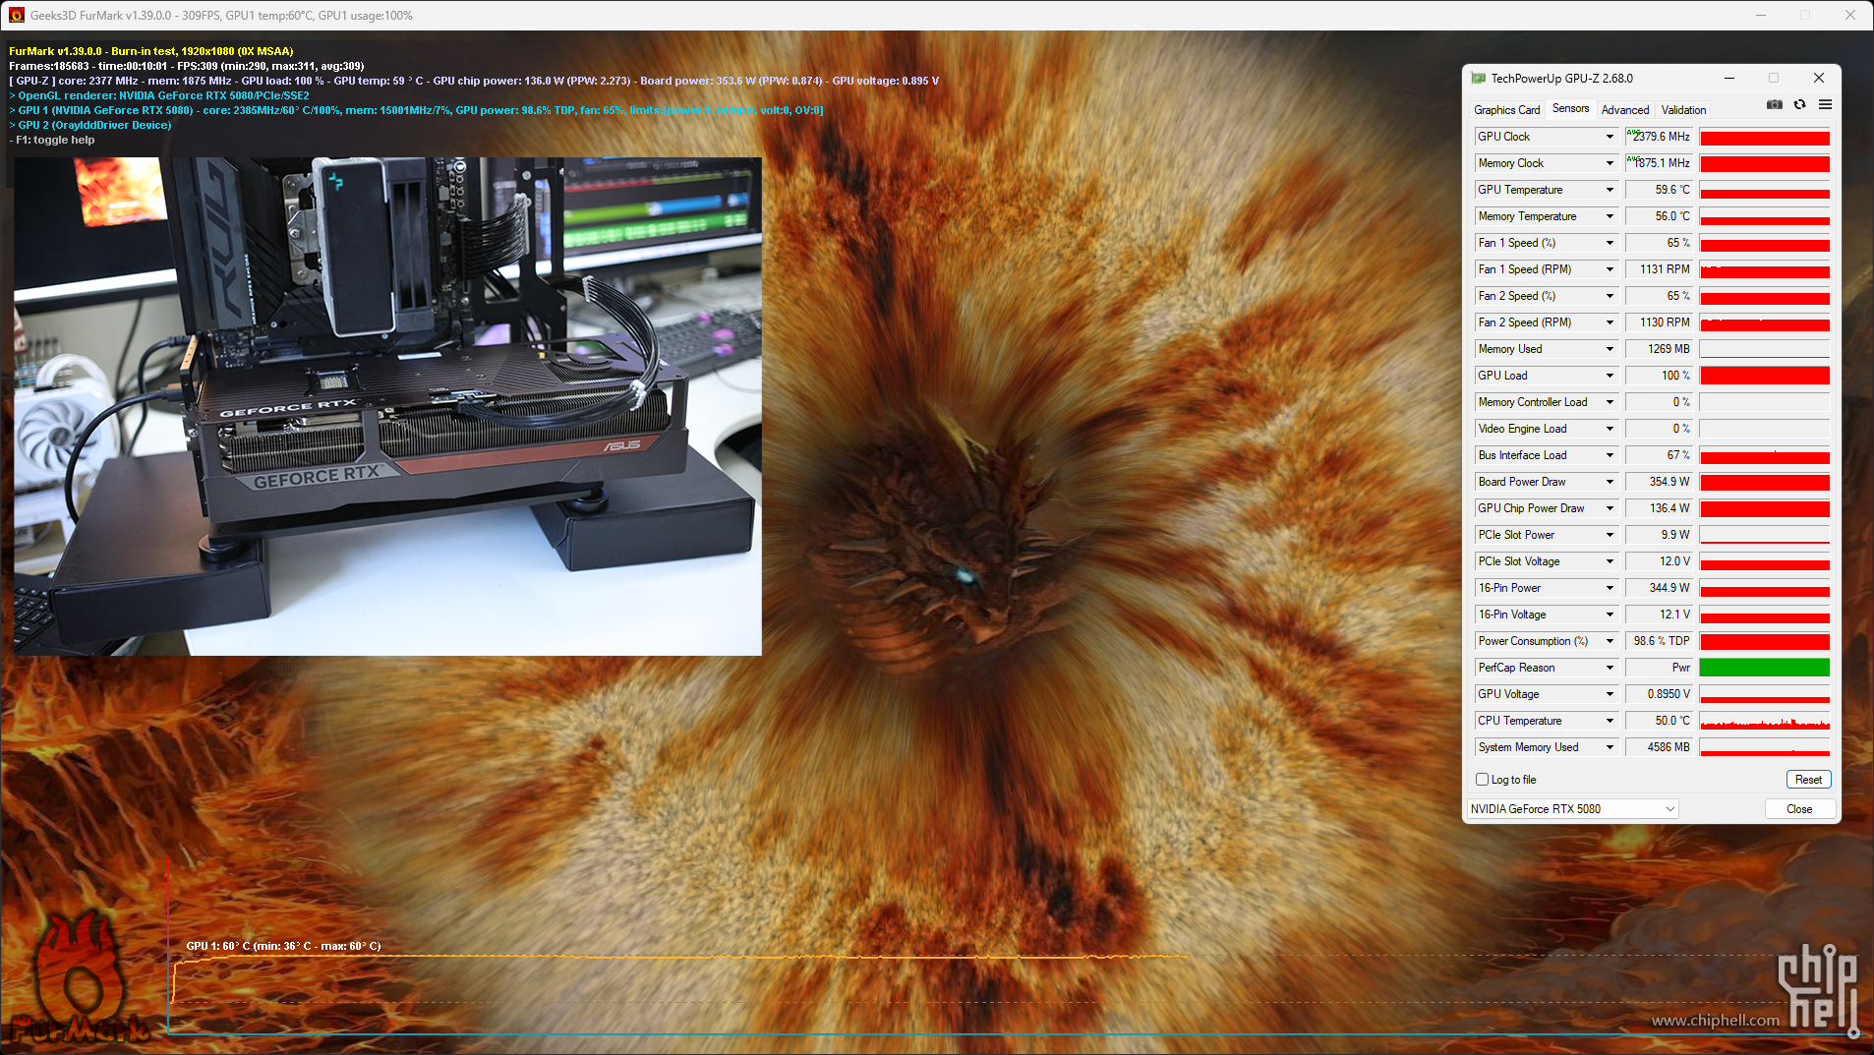Click the Power Consumption value 98.6 % TDP
Screen dimensions: 1874x1055
pyautogui.click(x=1659, y=641)
